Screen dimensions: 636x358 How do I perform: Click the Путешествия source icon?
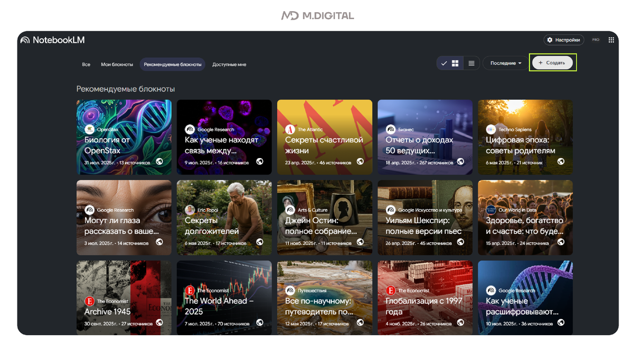coord(290,291)
